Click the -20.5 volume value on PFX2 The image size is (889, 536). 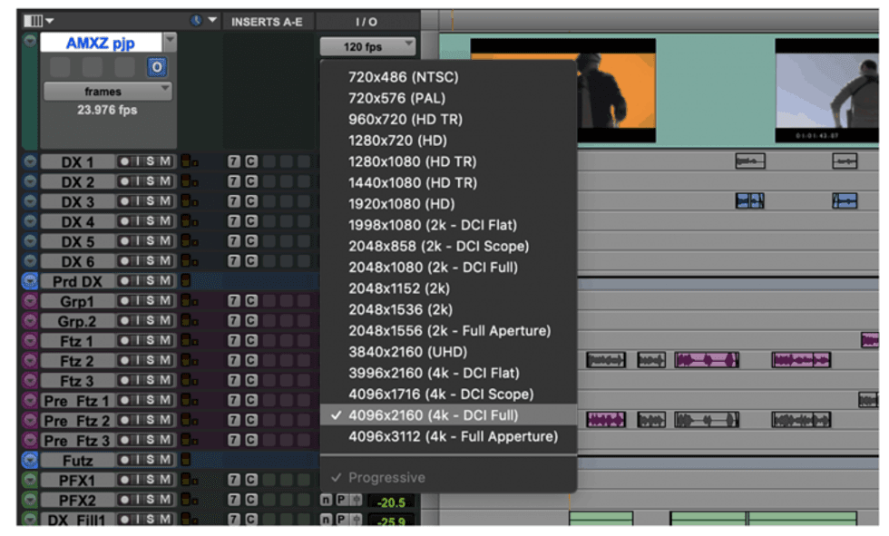click(x=391, y=502)
